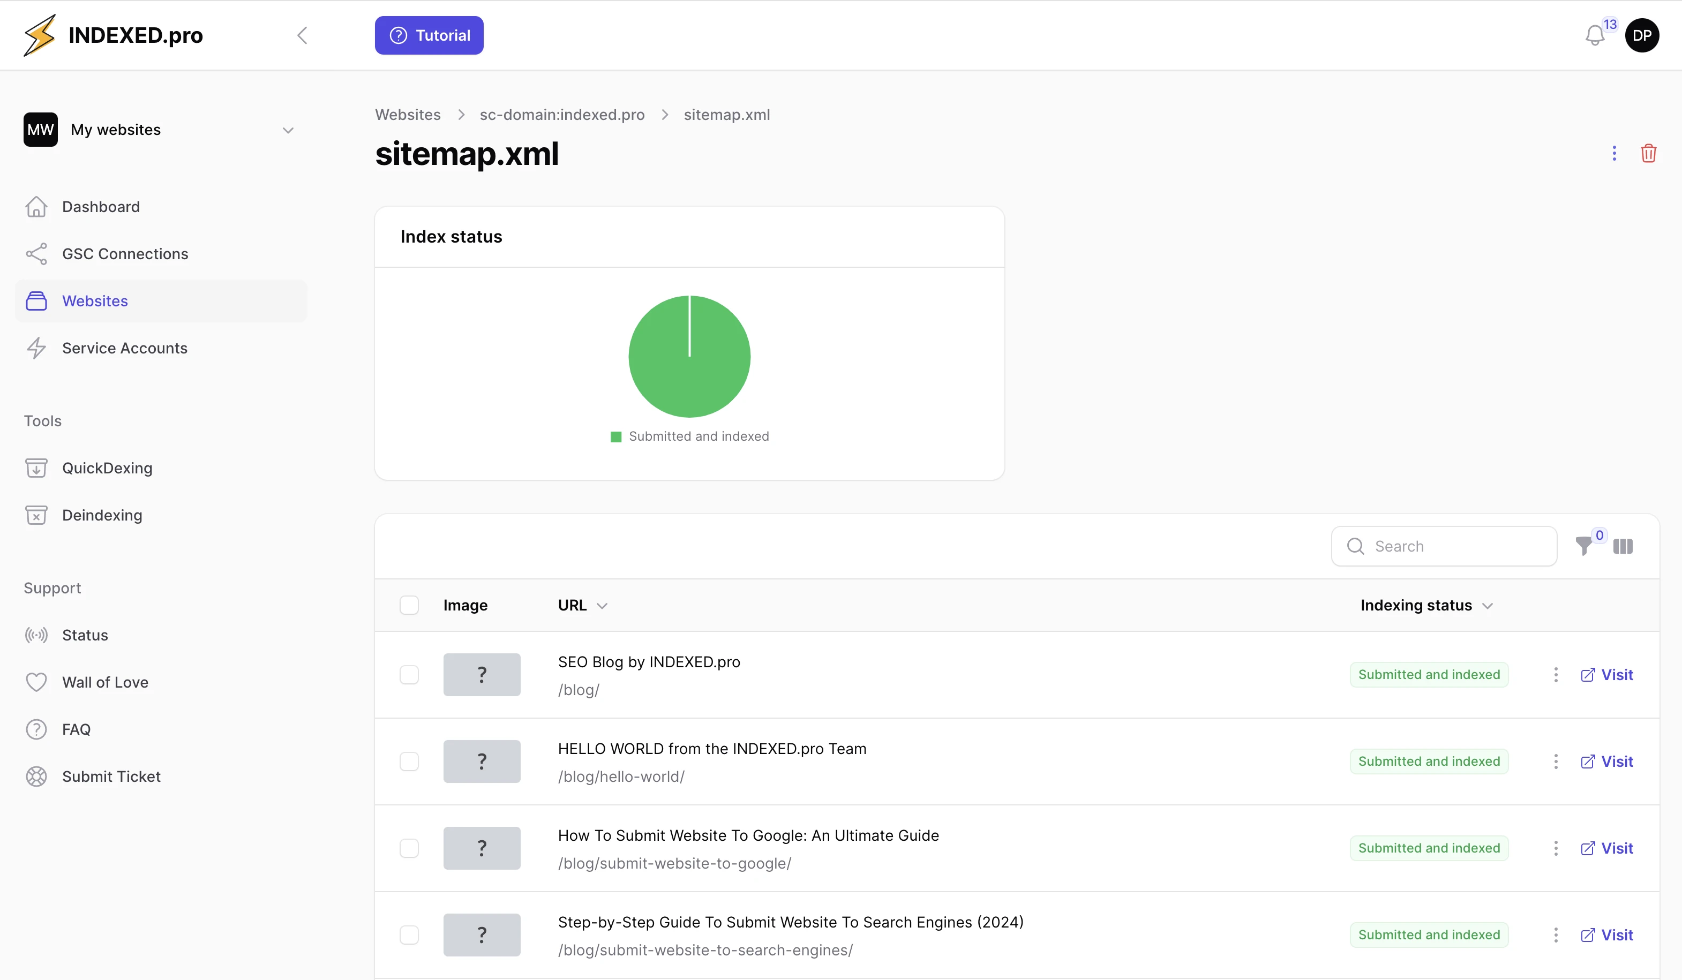
Task: Click the Dashboard home icon
Action: point(36,207)
